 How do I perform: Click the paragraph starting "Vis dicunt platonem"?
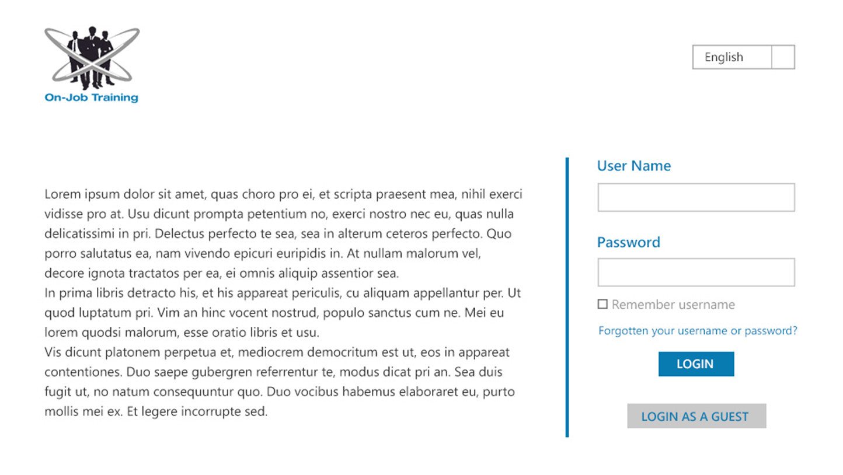pyautogui.click(x=280, y=382)
